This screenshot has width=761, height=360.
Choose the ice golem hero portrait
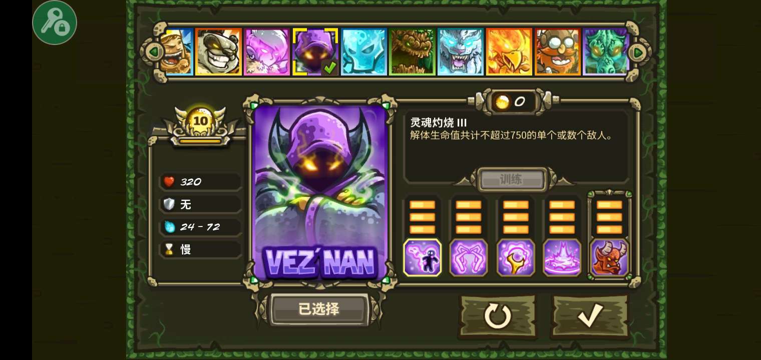[x=364, y=51]
